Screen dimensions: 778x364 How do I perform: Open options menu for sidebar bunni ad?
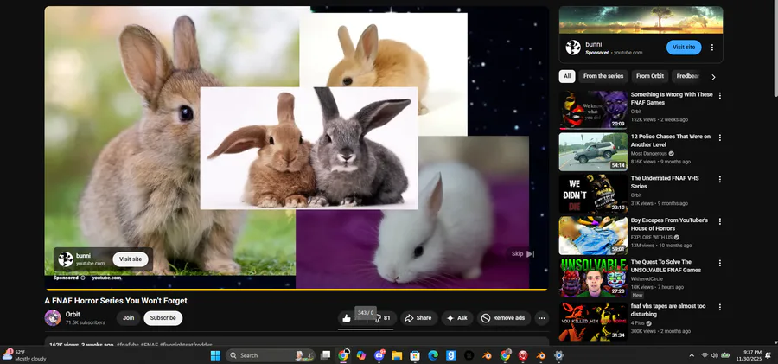[x=712, y=48]
